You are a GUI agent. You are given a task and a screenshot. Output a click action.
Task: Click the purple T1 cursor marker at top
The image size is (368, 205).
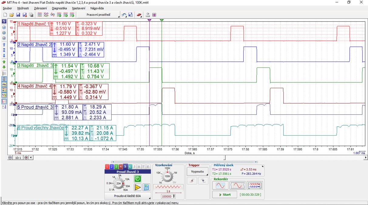[x=149, y=20]
